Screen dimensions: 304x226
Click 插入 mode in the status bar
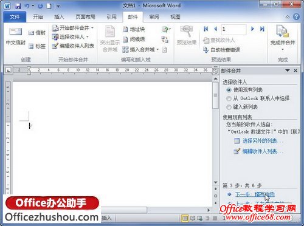[x=106, y=218]
